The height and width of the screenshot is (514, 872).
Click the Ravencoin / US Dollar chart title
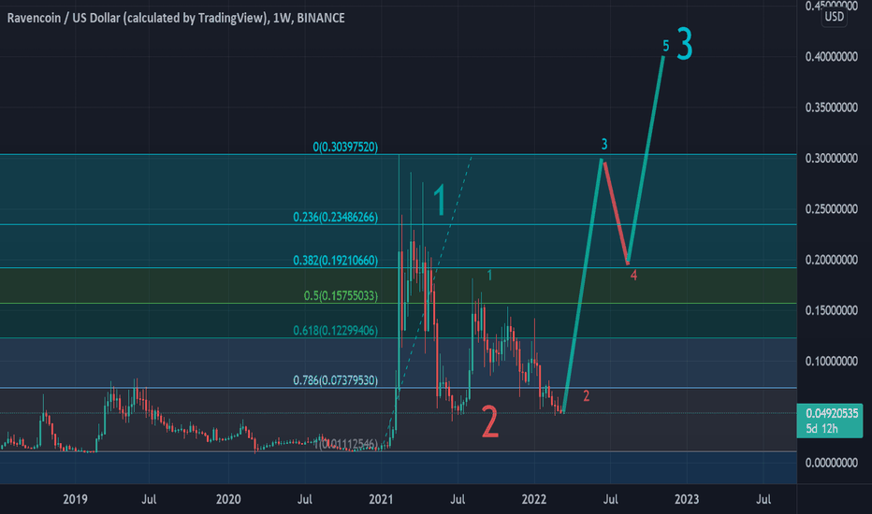tap(176, 19)
